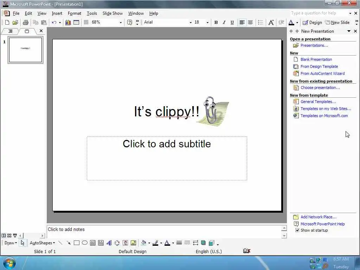Insert Clip Art from drawing toolbar
This screenshot has height=270, width=360.
click(125, 243)
